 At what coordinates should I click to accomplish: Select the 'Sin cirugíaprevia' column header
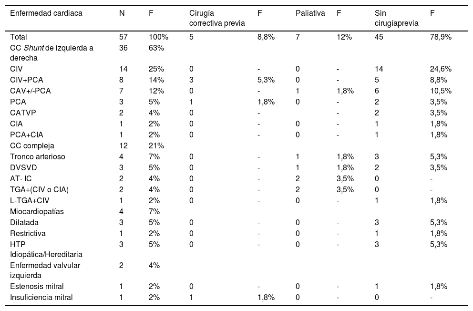[395, 18]
